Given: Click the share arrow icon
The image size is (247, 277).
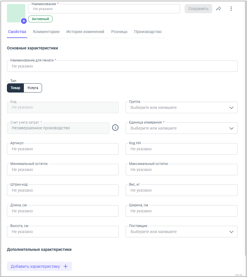Looking at the screenshot, I should click(219, 9).
